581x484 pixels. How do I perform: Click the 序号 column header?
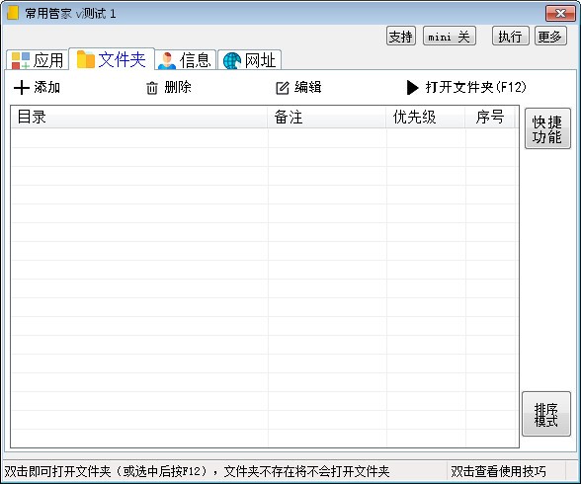pyautogui.click(x=490, y=117)
